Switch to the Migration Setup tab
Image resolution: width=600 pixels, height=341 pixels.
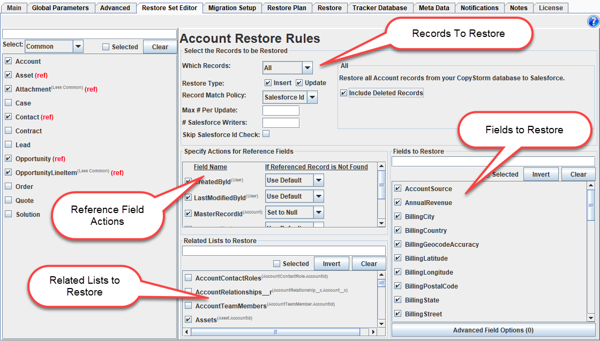point(232,7)
